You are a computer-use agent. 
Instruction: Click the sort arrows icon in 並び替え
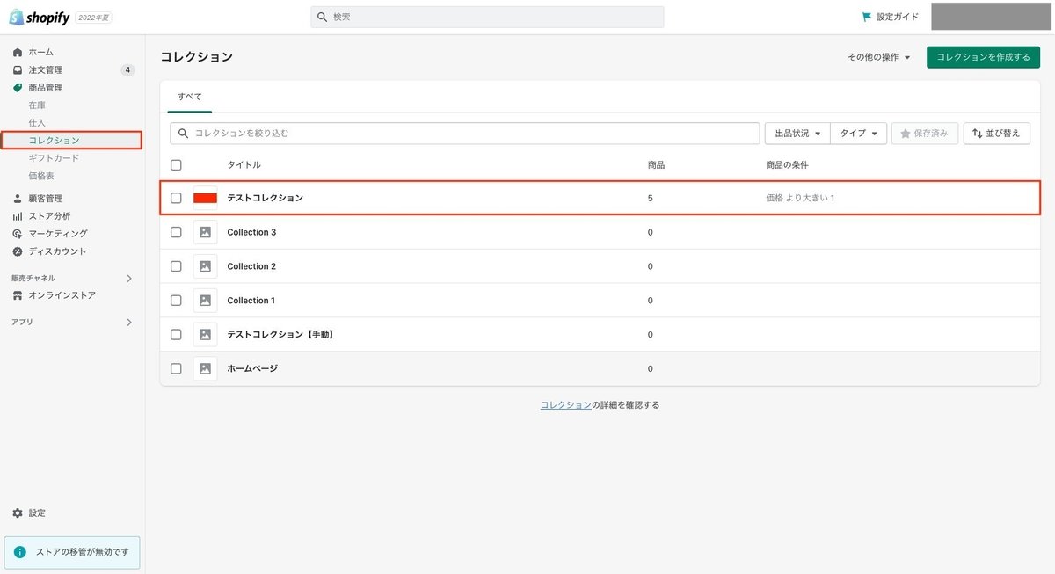[x=977, y=134]
